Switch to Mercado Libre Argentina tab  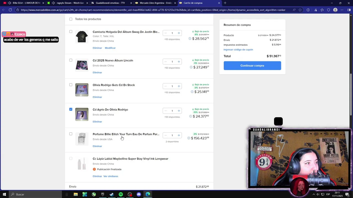pos(156,3)
